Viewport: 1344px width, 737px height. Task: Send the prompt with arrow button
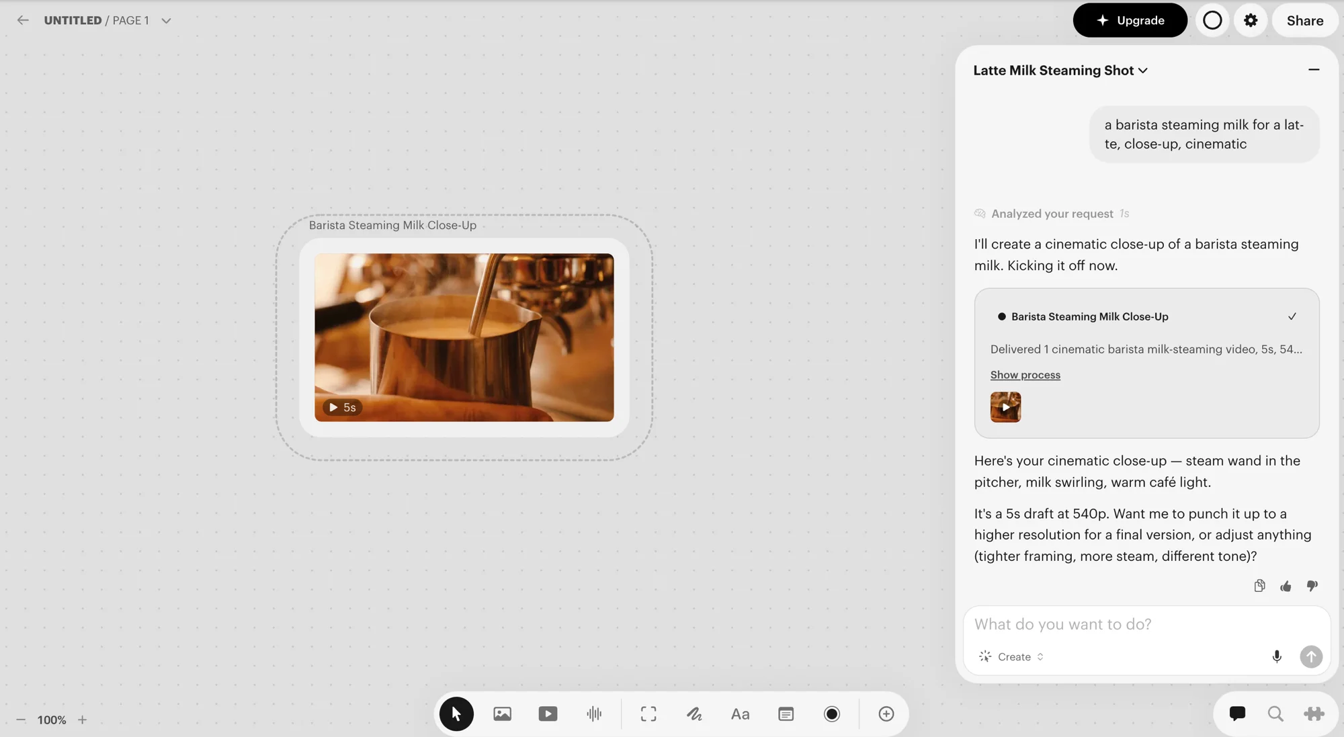point(1311,656)
